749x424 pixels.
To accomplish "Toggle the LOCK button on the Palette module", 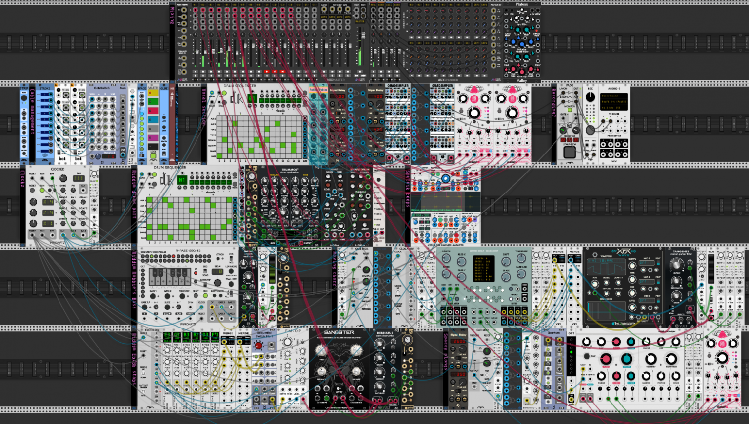I will click(153, 155).
